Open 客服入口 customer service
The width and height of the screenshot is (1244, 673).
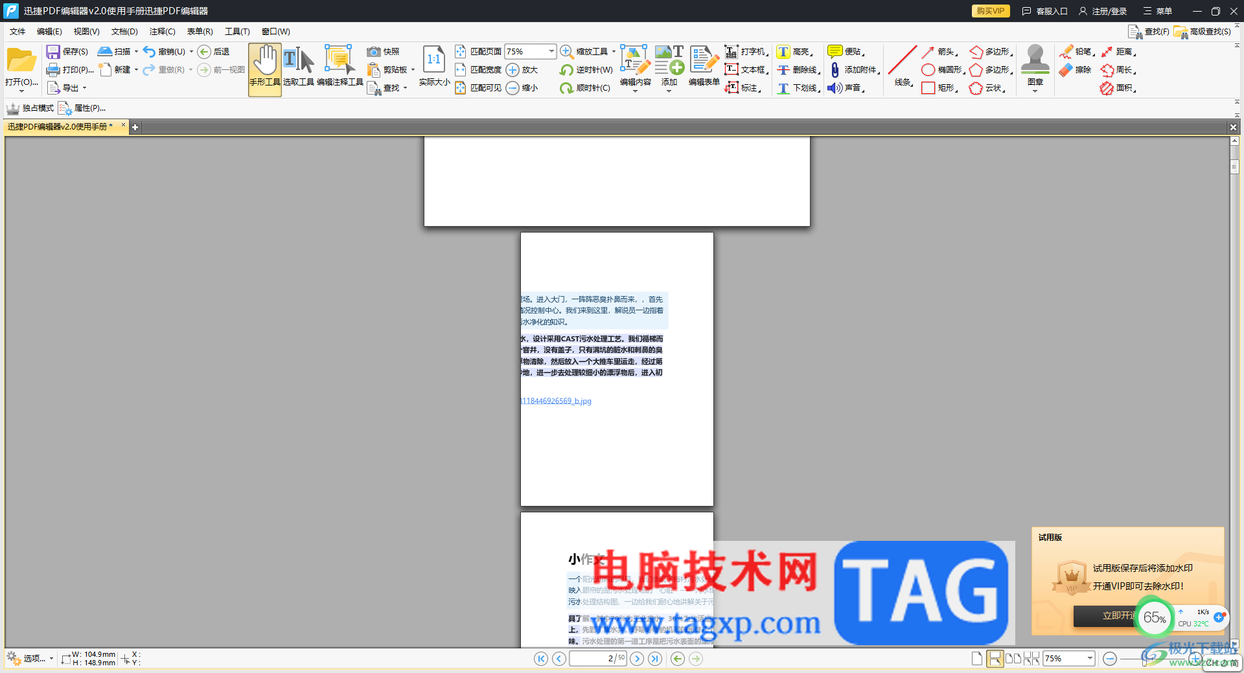(1044, 11)
